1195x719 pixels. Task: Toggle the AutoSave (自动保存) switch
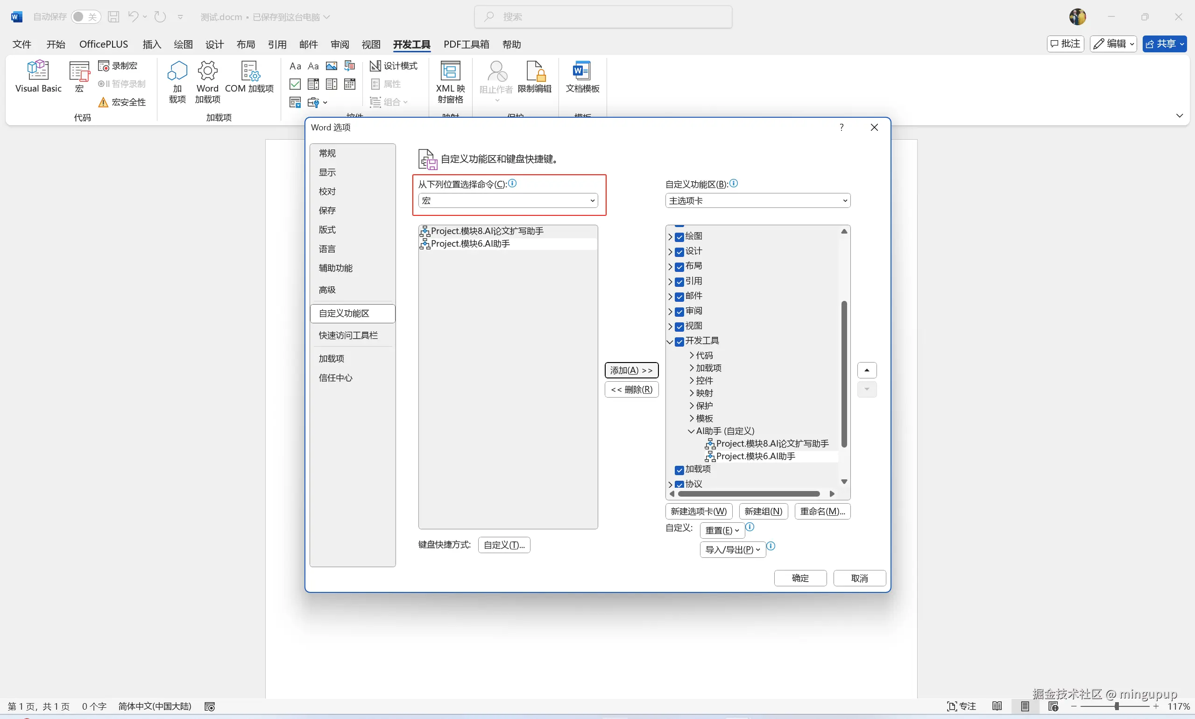(86, 17)
